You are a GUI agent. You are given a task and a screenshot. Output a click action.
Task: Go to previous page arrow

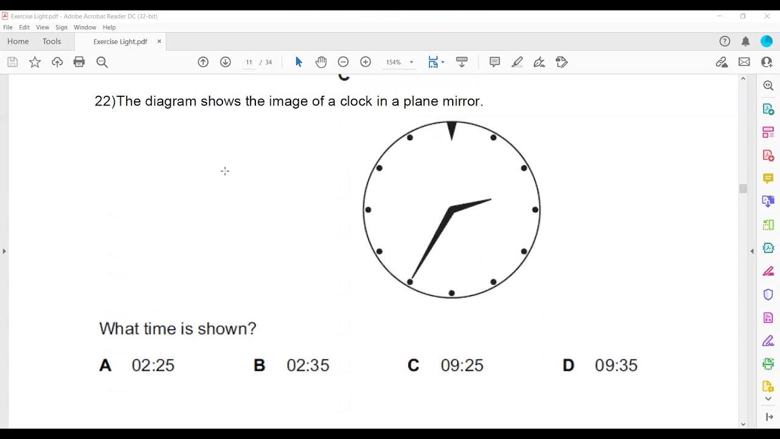(204, 62)
